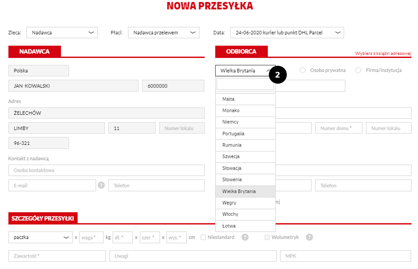Viewport: 418px width, 269px height.
Task: Click the recipient Numer domu field
Action: pyautogui.click(x=339, y=128)
